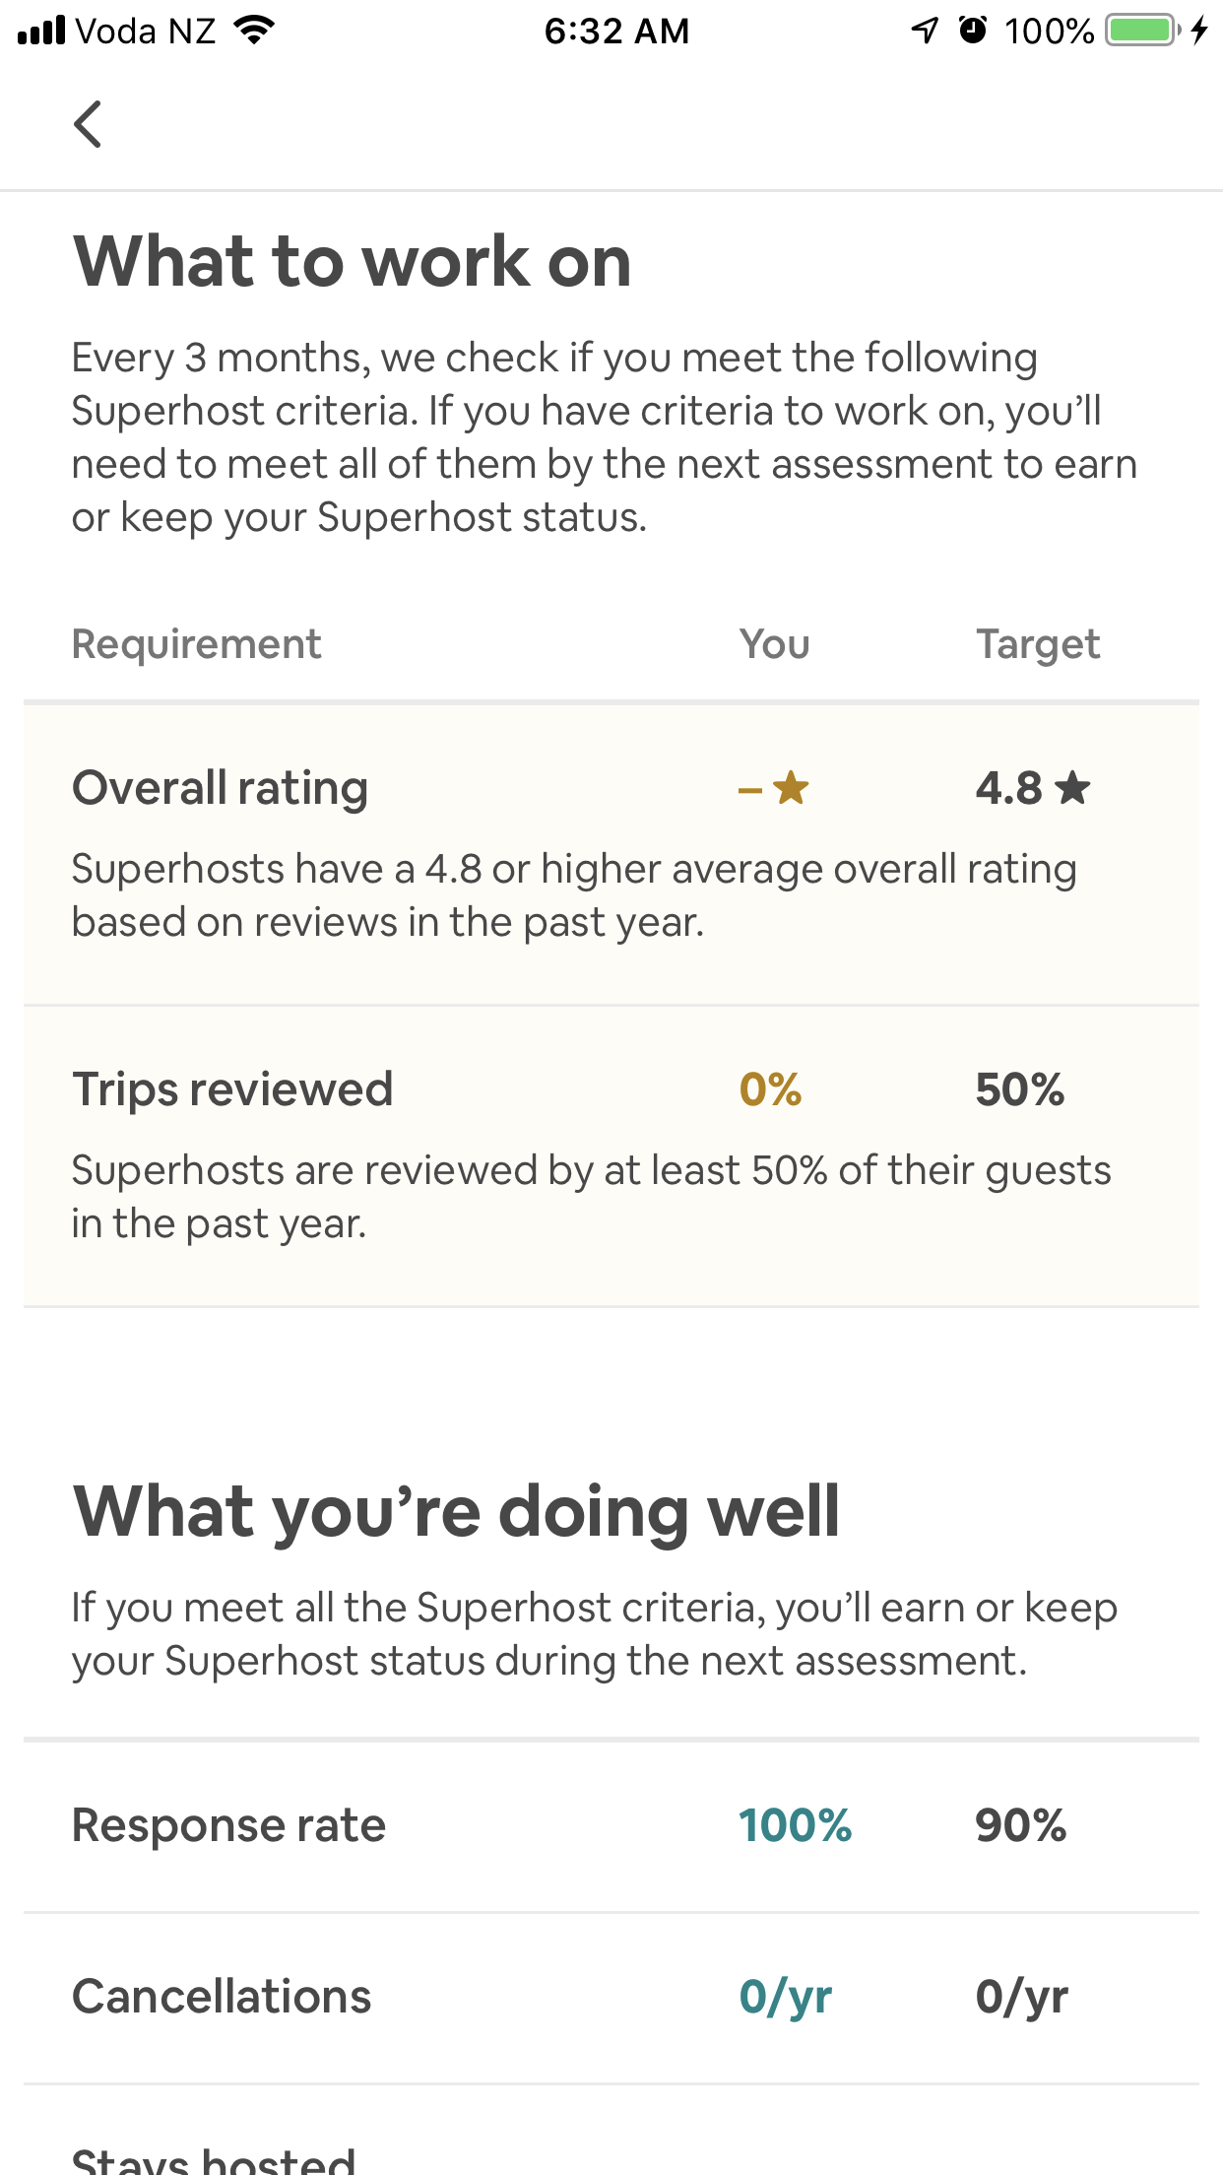This screenshot has height=2175, width=1223.
Task: Click the back chevron at top left
Action: (x=88, y=124)
